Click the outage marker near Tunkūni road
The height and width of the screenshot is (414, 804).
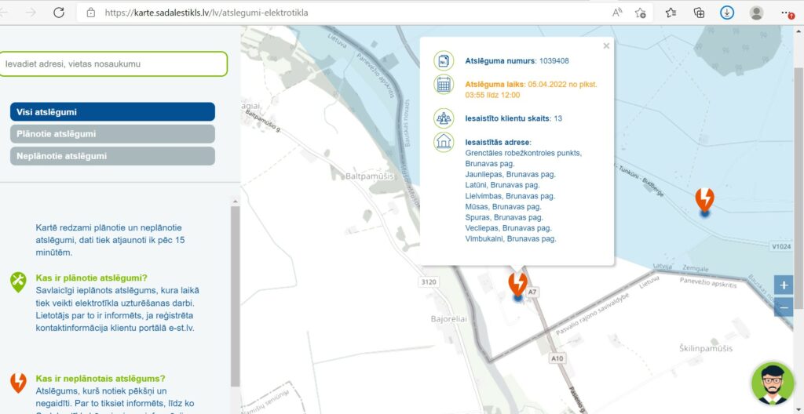(704, 201)
